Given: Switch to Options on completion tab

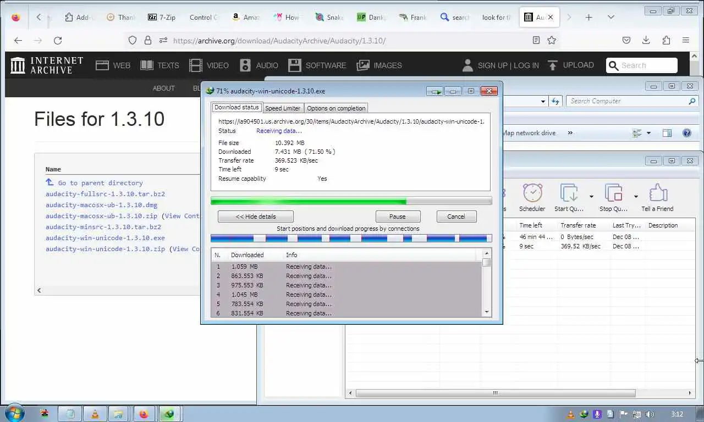Looking at the screenshot, I should pyautogui.click(x=336, y=108).
